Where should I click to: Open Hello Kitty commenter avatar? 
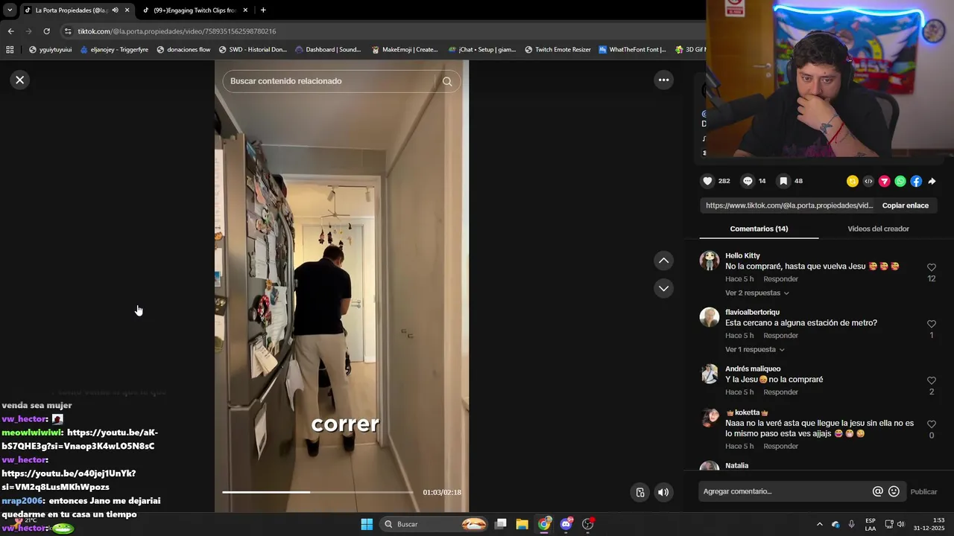pyautogui.click(x=710, y=261)
